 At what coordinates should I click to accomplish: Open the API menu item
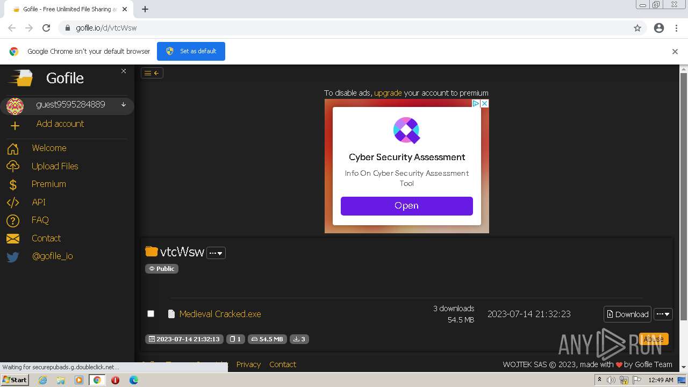39,202
